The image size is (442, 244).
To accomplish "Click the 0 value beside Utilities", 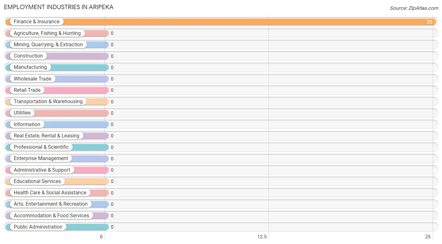I will point(112,113).
